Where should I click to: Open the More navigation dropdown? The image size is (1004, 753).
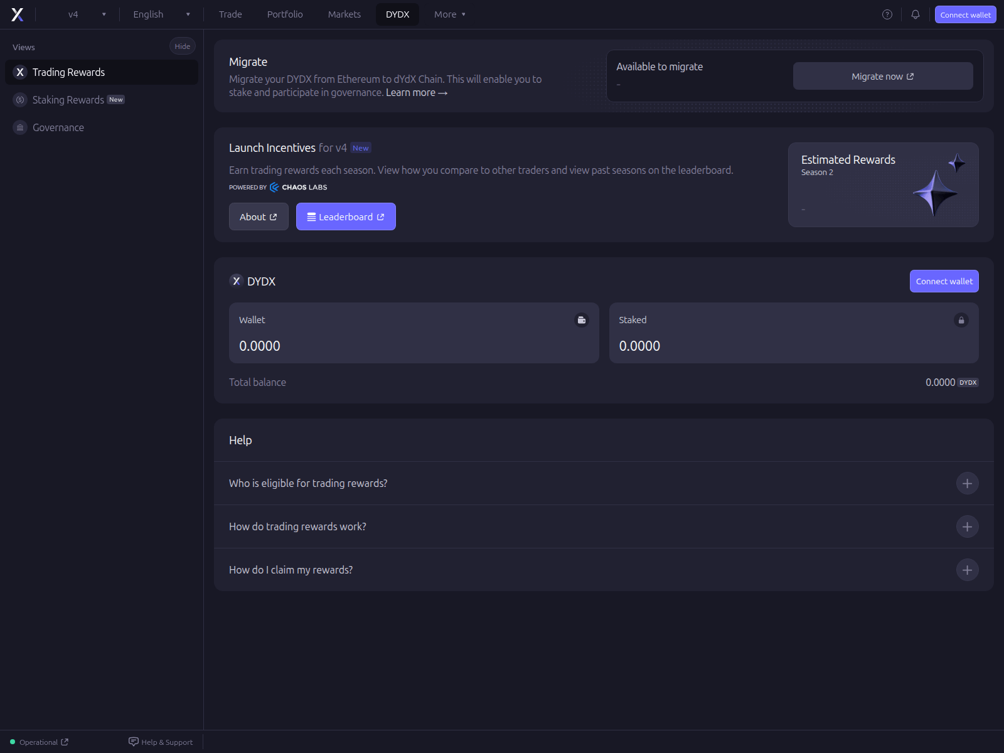[449, 14]
